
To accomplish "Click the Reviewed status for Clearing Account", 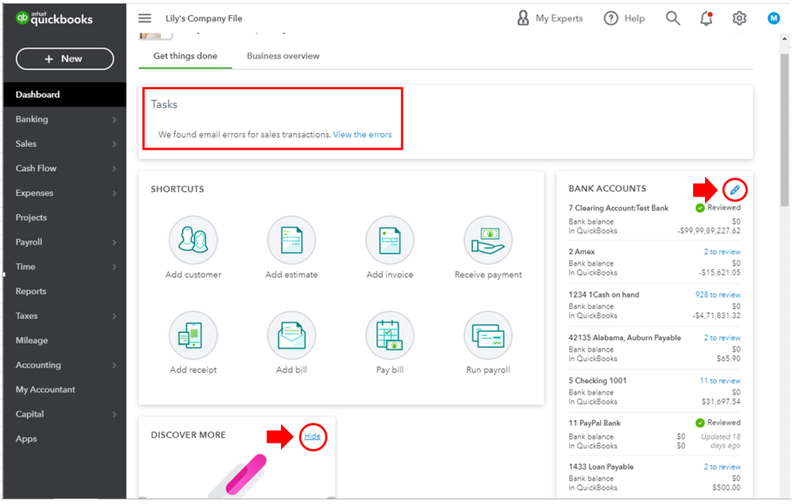I will [718, 207].
